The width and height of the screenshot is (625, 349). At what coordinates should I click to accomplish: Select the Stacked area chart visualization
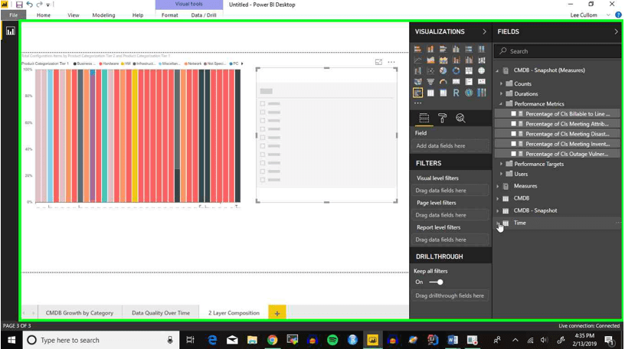pyautogui.click(x=443, y=60)
